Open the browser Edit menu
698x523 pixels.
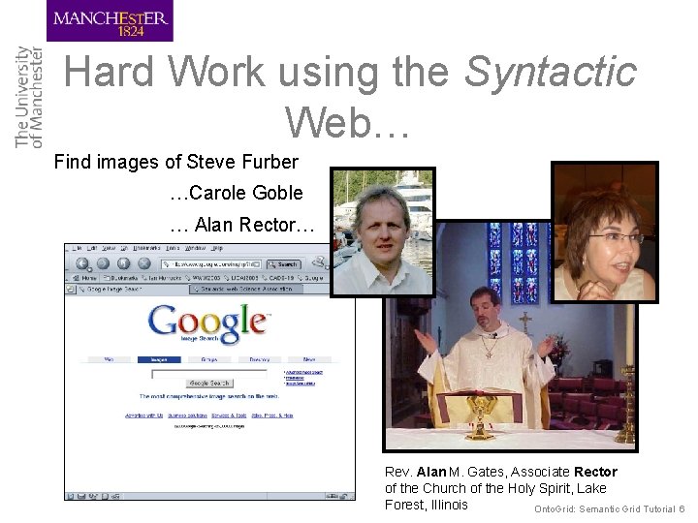click(92, 248)
